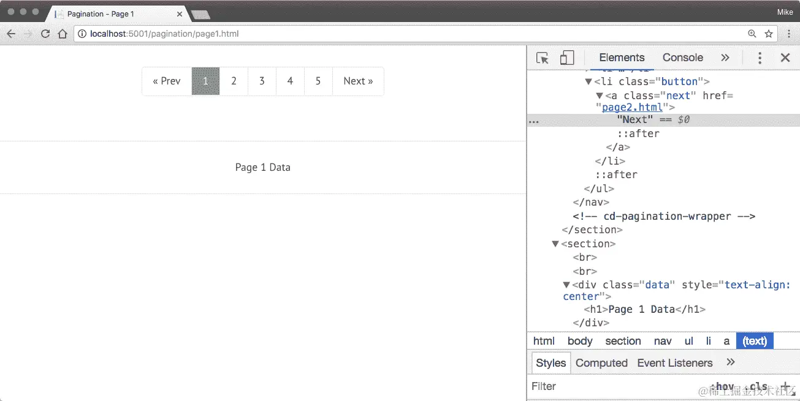The width and height of the screenshot is (800, 401).
Task: Switch to the Elements tab
Action: click(622, 58)
